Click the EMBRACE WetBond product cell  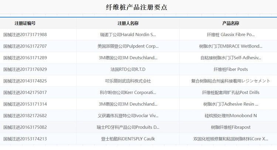(x=230, y=46)
